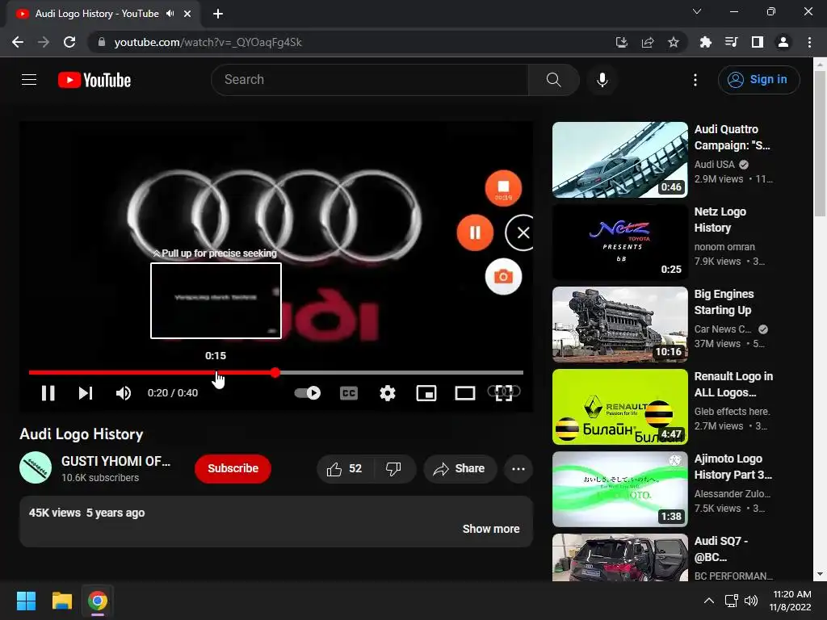Toggle the Chrome side panel

tap(758, 42)
